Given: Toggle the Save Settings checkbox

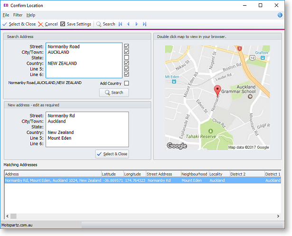Looking at the screenshot, I should (63, 24).
